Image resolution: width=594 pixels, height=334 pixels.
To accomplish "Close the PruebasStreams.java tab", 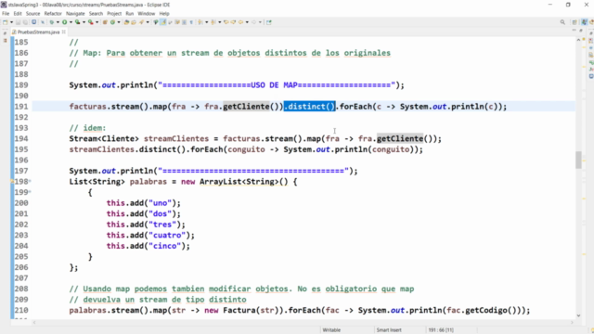I will [x=64, y=32].
